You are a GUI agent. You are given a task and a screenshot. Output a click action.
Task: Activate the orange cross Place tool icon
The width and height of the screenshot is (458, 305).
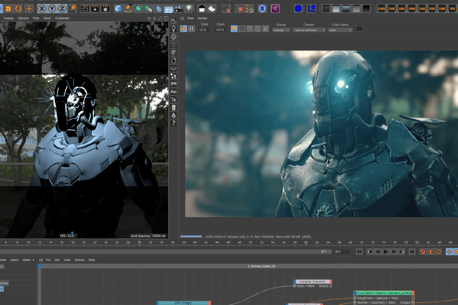[29, 9]
